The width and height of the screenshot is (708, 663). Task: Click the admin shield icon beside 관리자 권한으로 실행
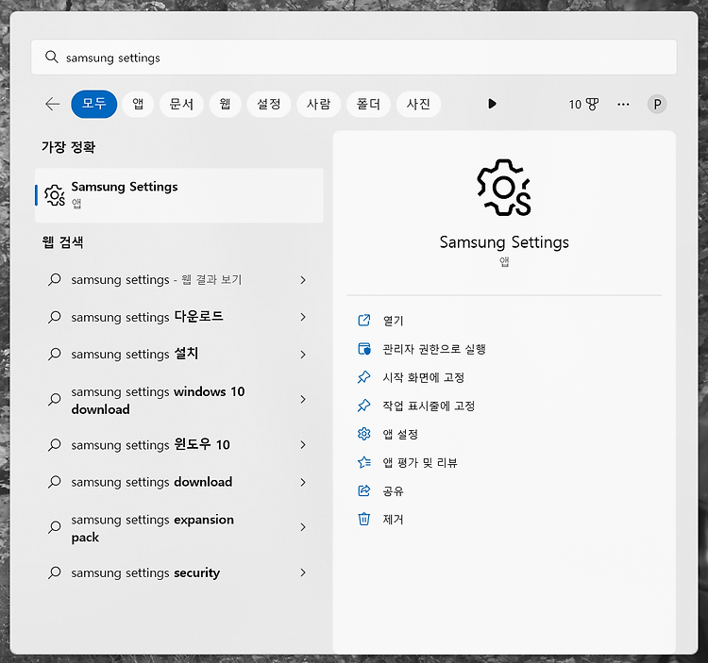tap(364, 349)
